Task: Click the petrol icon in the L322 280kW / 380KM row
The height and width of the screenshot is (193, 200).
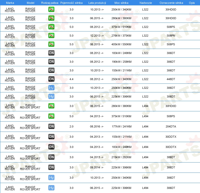Action: tap(51, 18)
